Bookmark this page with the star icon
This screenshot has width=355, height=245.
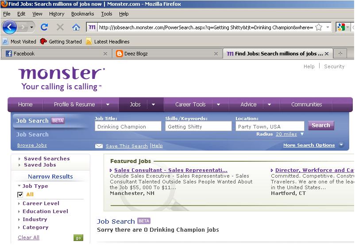tap(319, 27)
